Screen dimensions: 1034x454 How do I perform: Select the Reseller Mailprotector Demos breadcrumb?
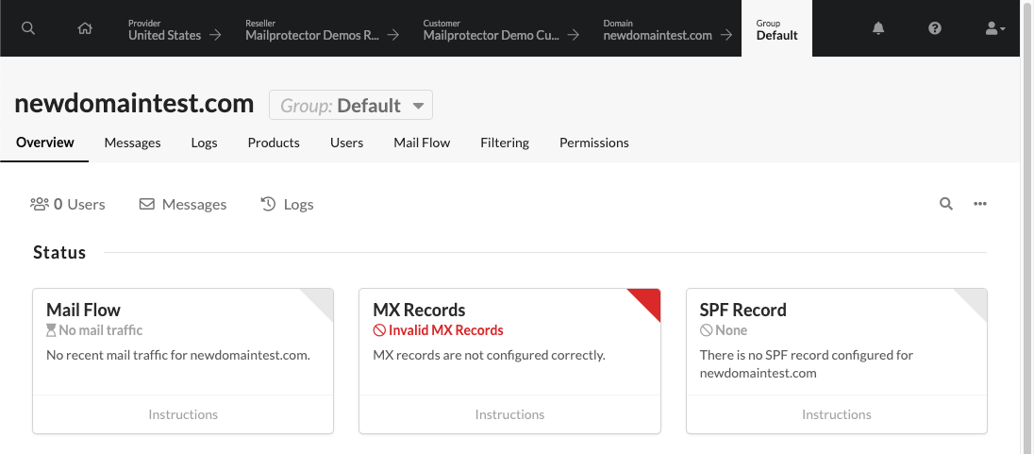(322, 29)
